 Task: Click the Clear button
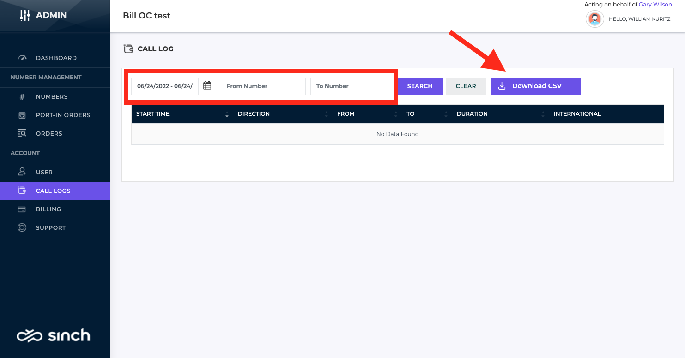(466, 86)
